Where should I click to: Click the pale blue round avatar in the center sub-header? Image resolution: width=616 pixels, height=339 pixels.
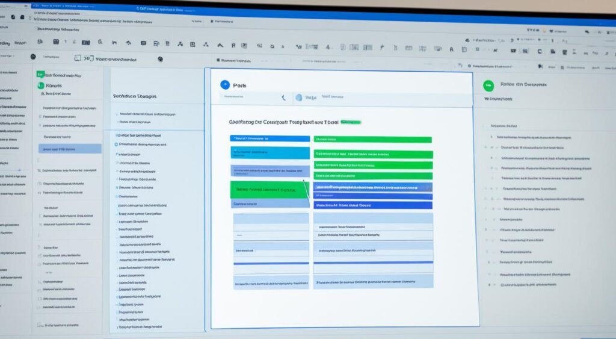299,98
